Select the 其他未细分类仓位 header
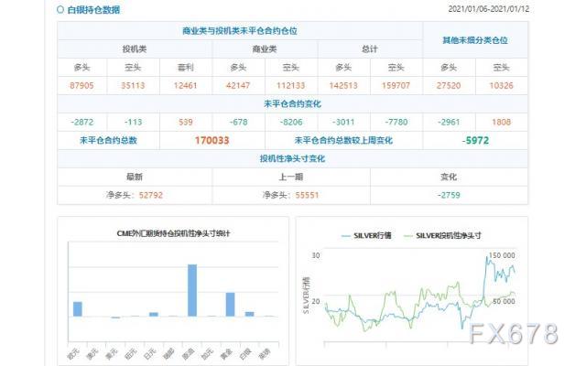The width and height of the screenshot is (586, 366). pyautogui.click(x=475, y=40)
